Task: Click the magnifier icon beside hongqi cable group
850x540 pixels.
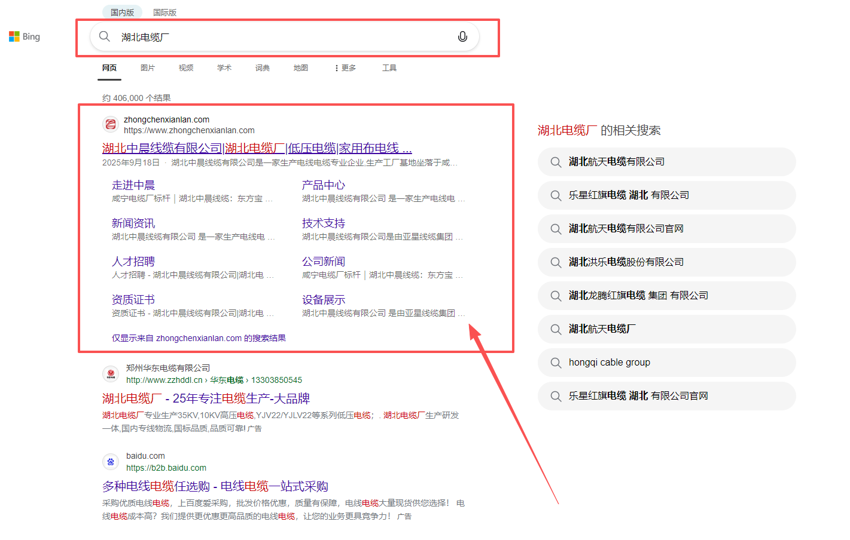Action: click(x=555, y=363)
